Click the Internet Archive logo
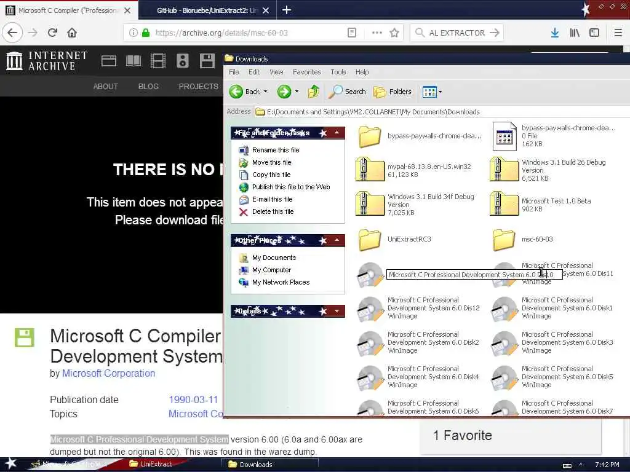630x472 pixels. coord(47,61)
